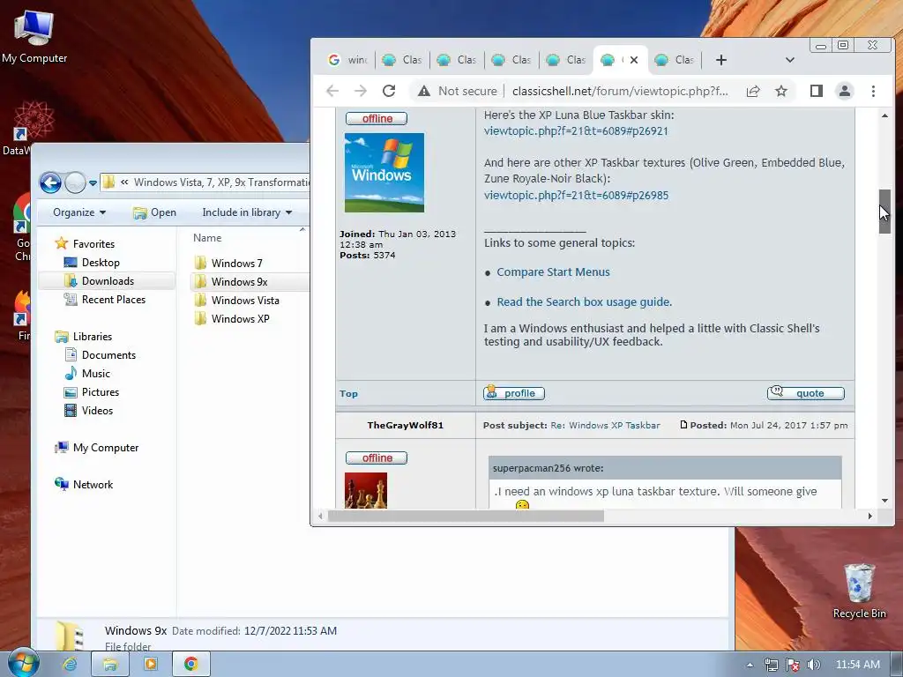The image size is (903, 677).
Task: Click the Windows XP avatar image
Action: [384, 173]
